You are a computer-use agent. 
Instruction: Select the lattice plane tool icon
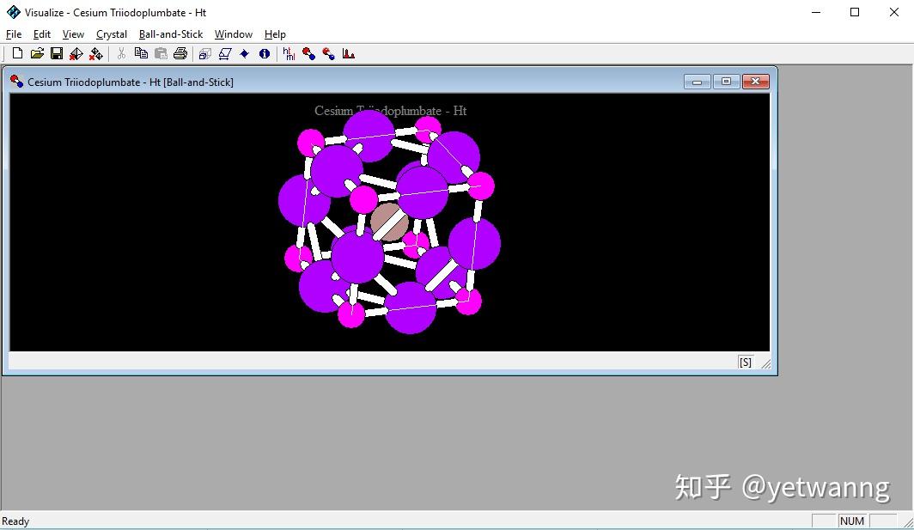click(224, 53)
